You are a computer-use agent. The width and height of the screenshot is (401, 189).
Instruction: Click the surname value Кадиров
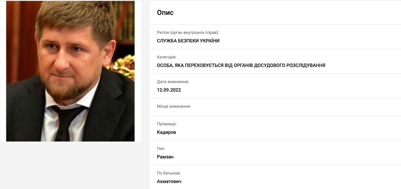point(166,132)
